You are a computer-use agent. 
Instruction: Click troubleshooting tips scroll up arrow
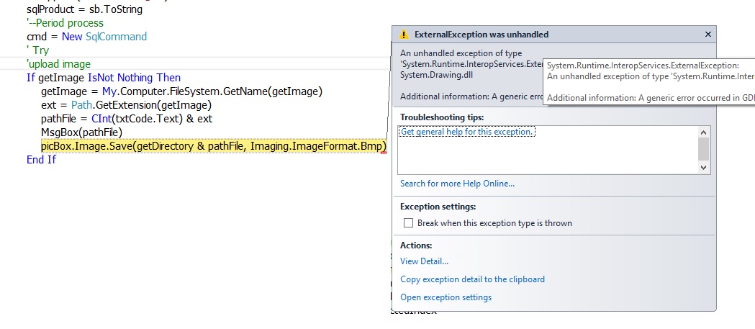point(703,132)
